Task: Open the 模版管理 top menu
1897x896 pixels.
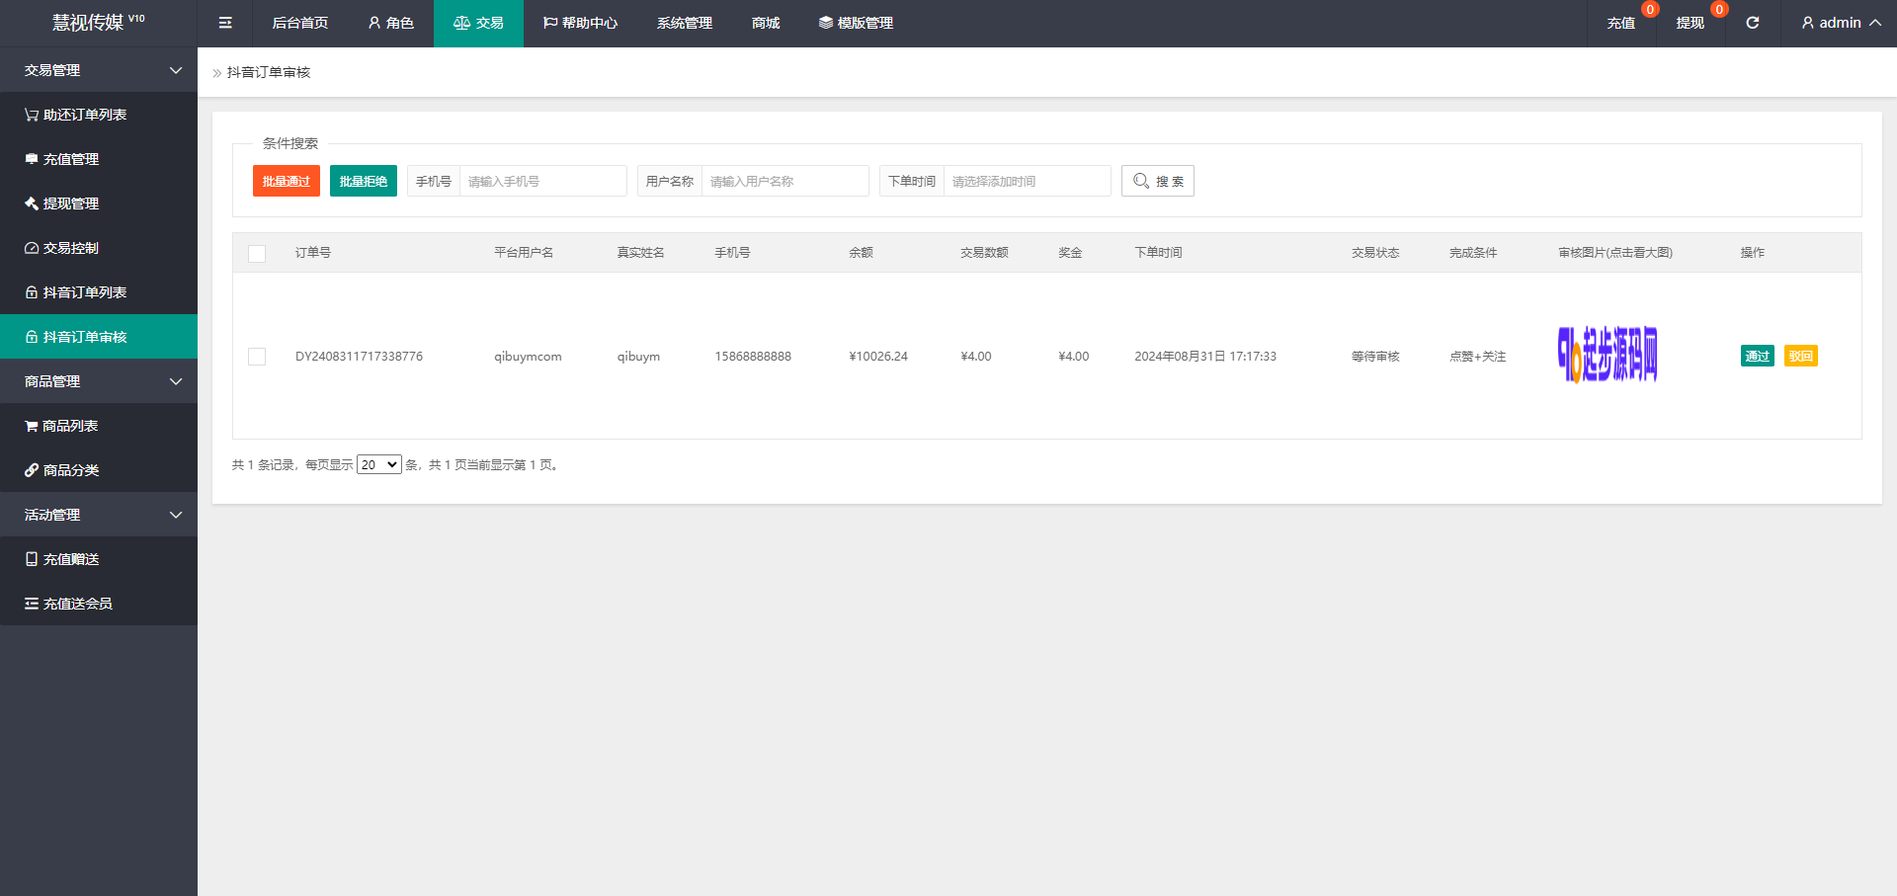Action: [x=856, y=23]
